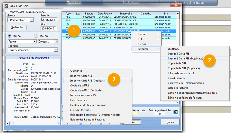The height and width of the screenshot is (133, 231).
Task: Click the Entre le date field 26/05/2015
Action: coord(49,20)
